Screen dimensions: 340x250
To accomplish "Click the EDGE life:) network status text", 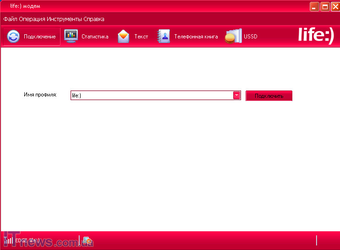I will 27,240.
